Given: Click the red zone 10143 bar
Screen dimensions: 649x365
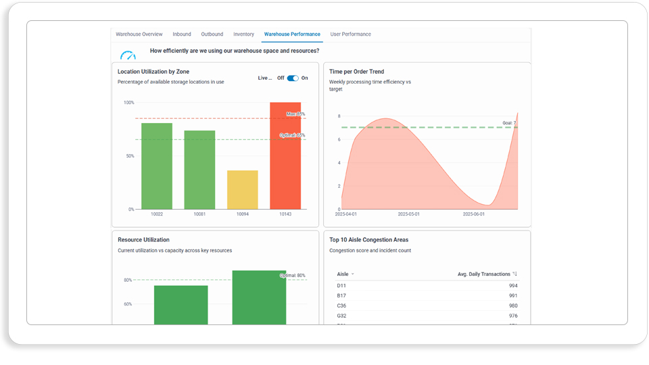Looking at the screenshot, I should pos(285,155).
